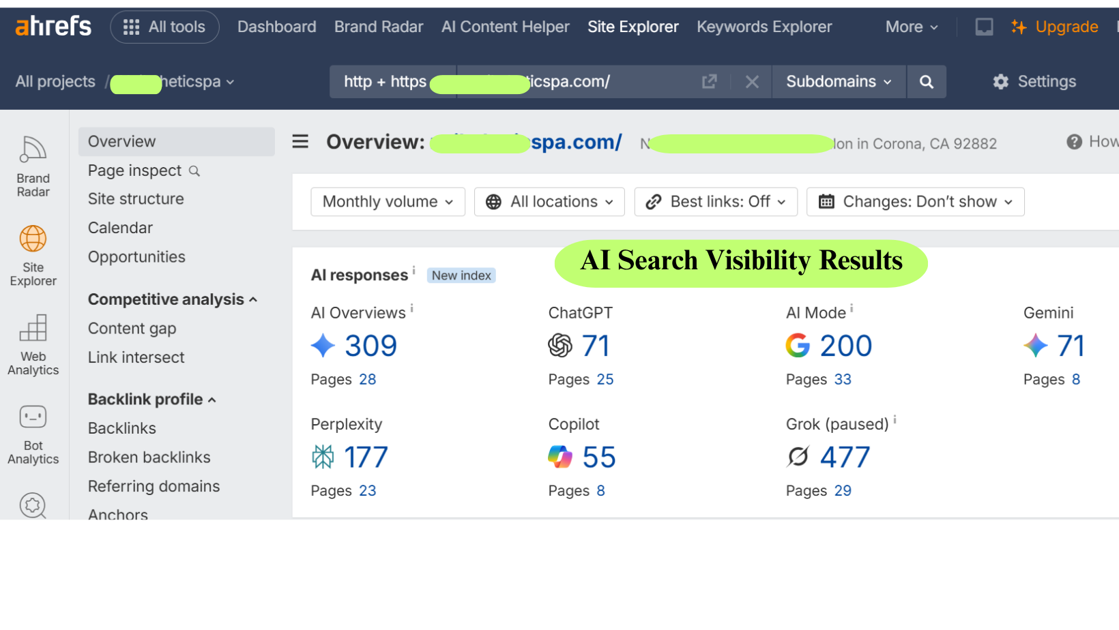Open the project name dropdown
Viewport: 1119px width, 630px height.
pyautogui.click(x=173, y=82)
